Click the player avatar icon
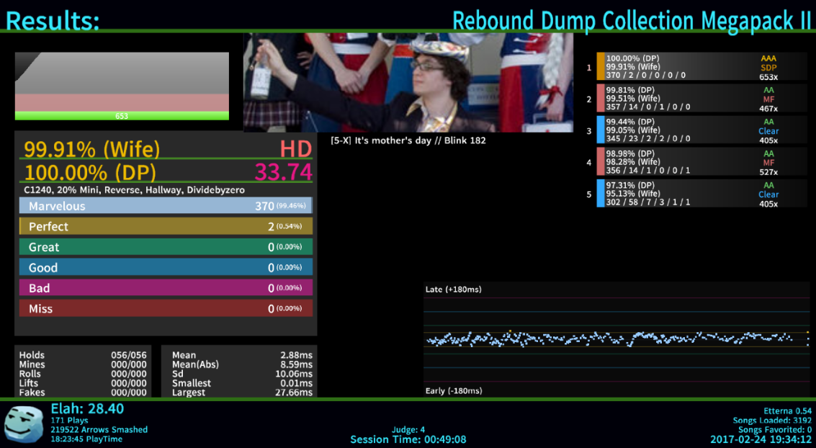Screen dimensions: 816x448 [x=24, y=423]
